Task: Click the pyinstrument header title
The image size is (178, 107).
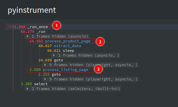Action: pyautogui.click(x=32, y=10)
